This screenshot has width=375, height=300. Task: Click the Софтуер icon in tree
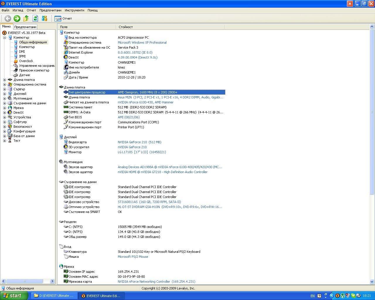coord(10,122)
